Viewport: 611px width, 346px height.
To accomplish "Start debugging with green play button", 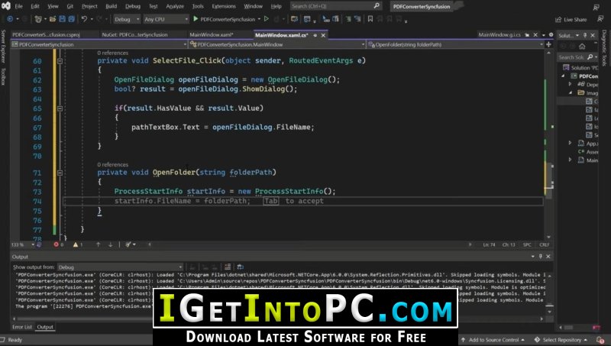I will pos(196,18).
